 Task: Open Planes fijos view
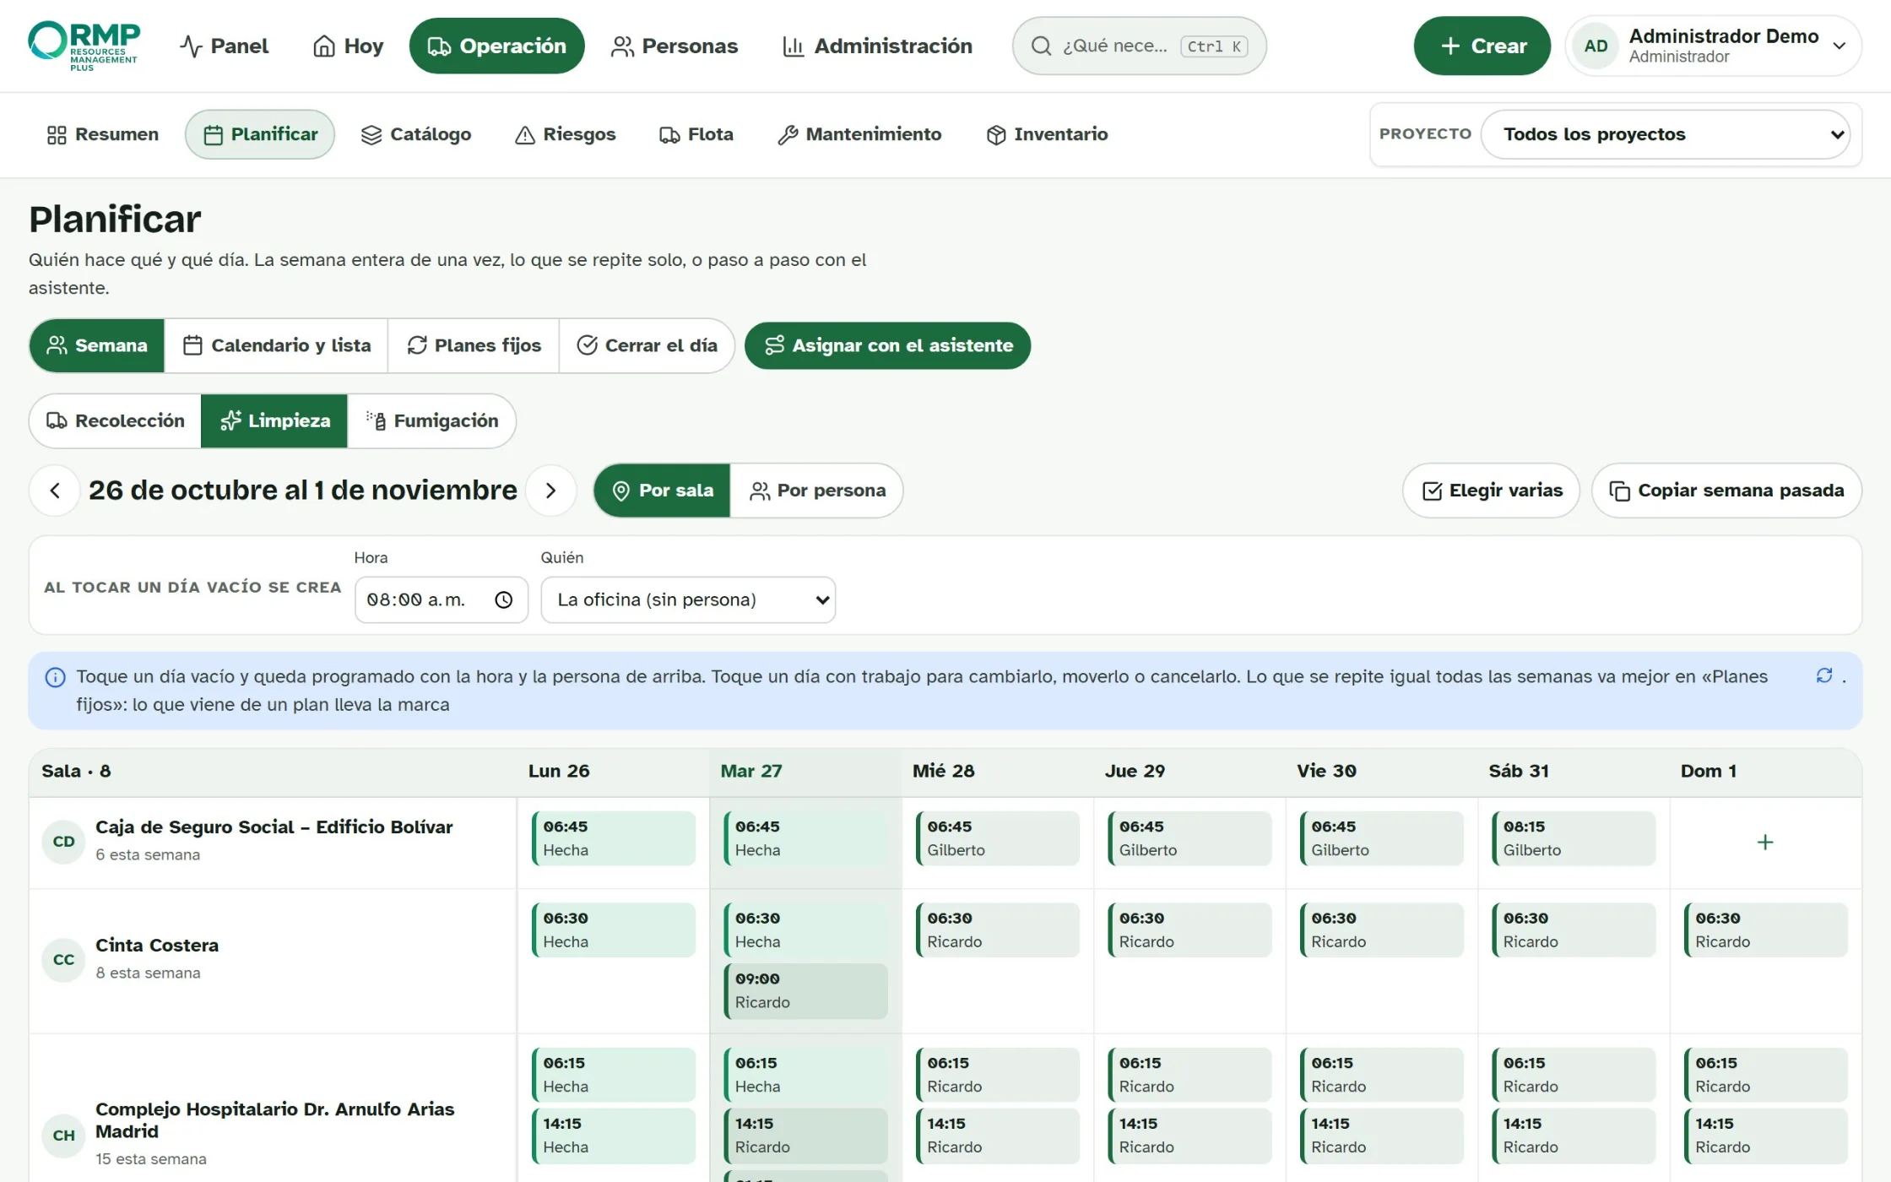[x=474, y=345]
